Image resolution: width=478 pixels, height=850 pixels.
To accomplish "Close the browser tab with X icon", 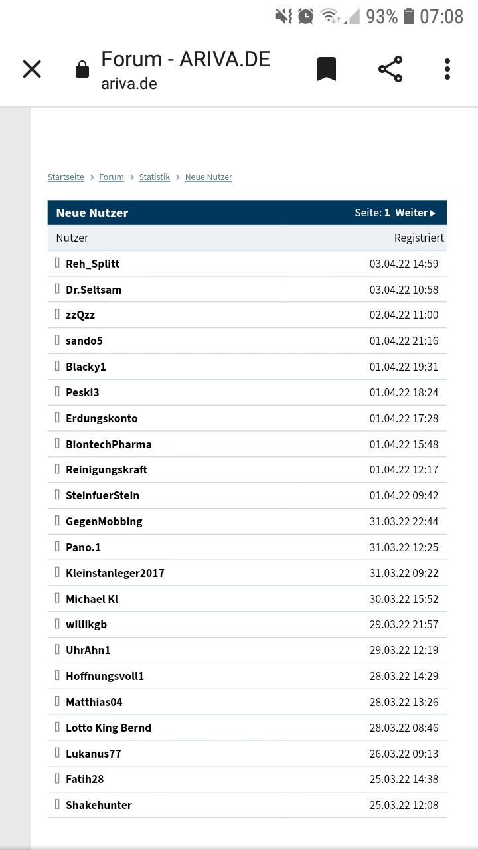I will coord(32,69).
